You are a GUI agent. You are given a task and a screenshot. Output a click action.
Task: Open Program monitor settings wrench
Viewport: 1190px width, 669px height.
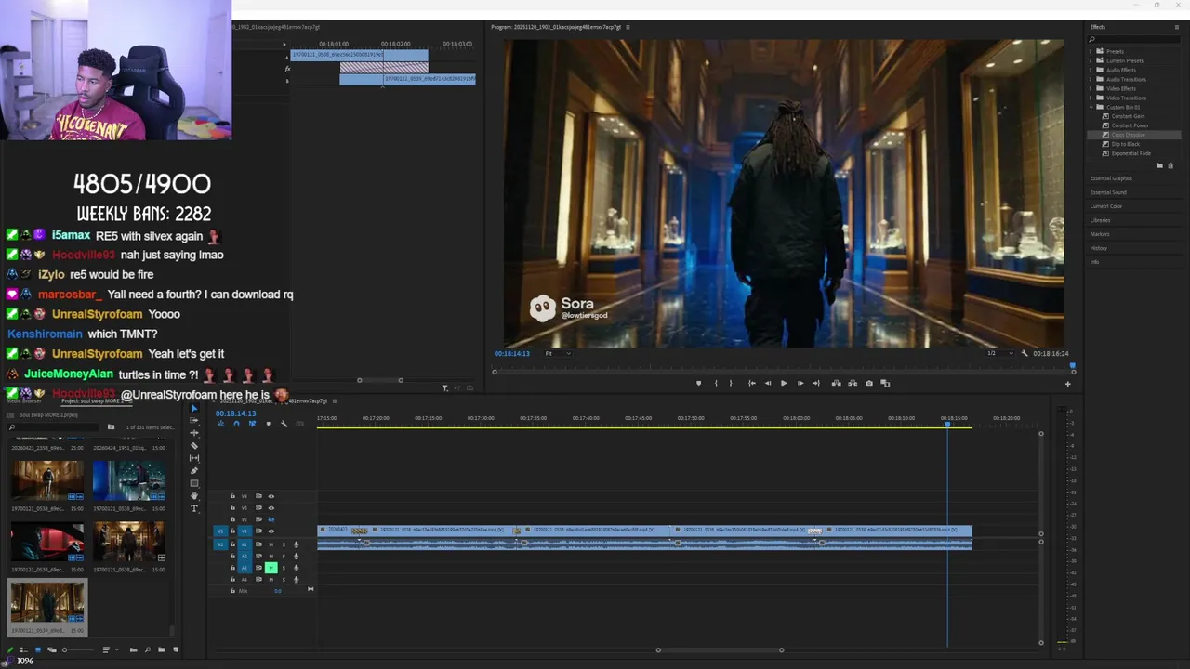pyautogui.click(x=1025, y=353)
